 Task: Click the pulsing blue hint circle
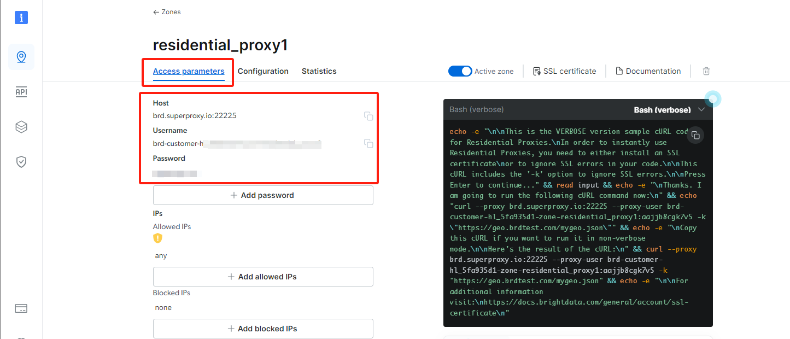713,99
